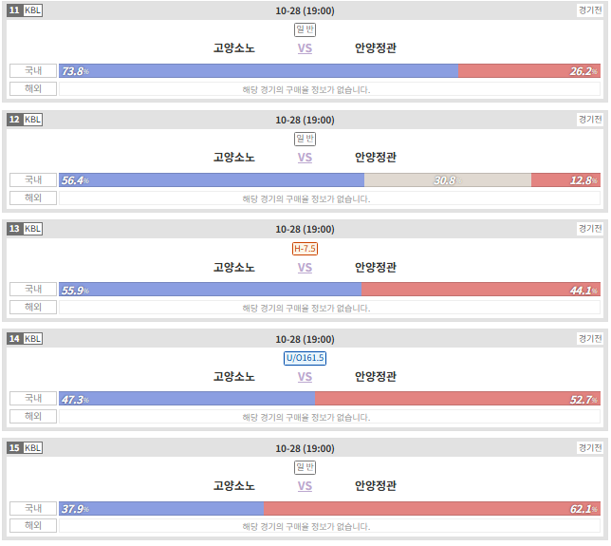The height and width of the screenshot is (546, 611).
Task: Click the KBL league tag of match 11
Action: click(x=32, y=10)
